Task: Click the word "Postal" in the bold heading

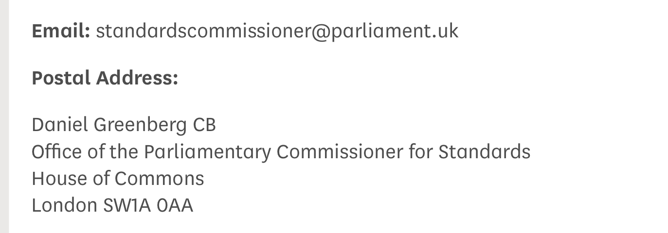Action: click(61, 78)
